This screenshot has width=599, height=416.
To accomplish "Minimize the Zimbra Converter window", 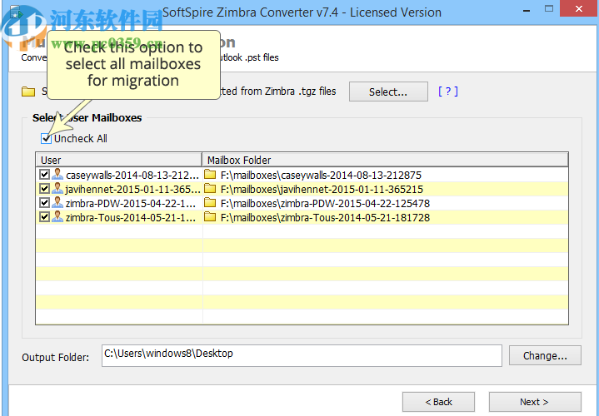I will point(527,9).
